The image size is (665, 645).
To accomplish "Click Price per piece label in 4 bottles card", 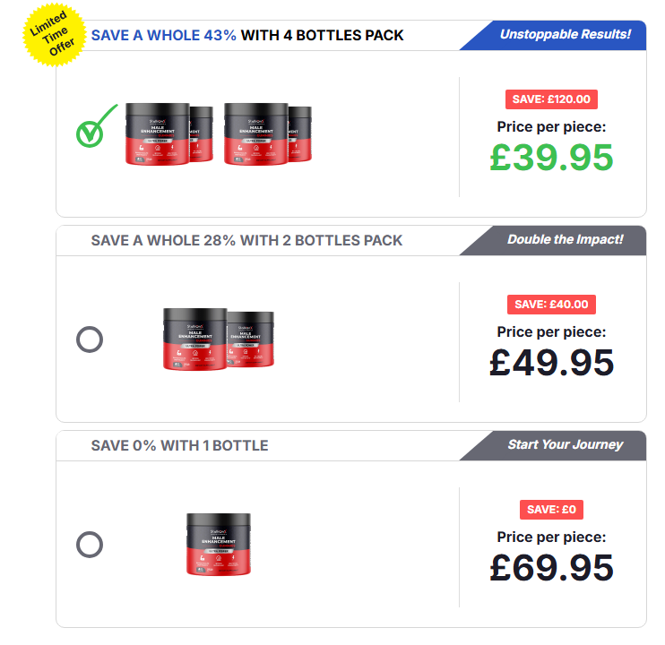I will point(551,126).
